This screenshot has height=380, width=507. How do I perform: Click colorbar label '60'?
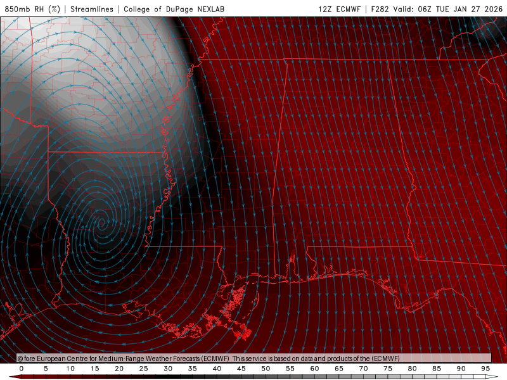[x=314, y=369]
